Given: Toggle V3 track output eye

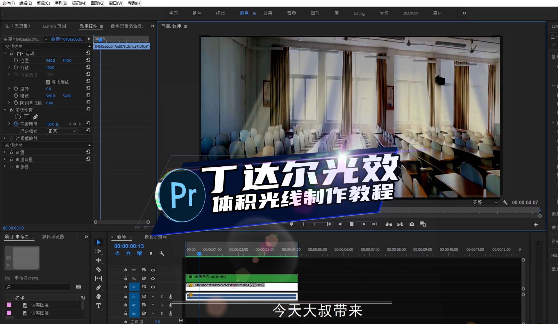Looking at the screenshot, I should pos(153,270).
